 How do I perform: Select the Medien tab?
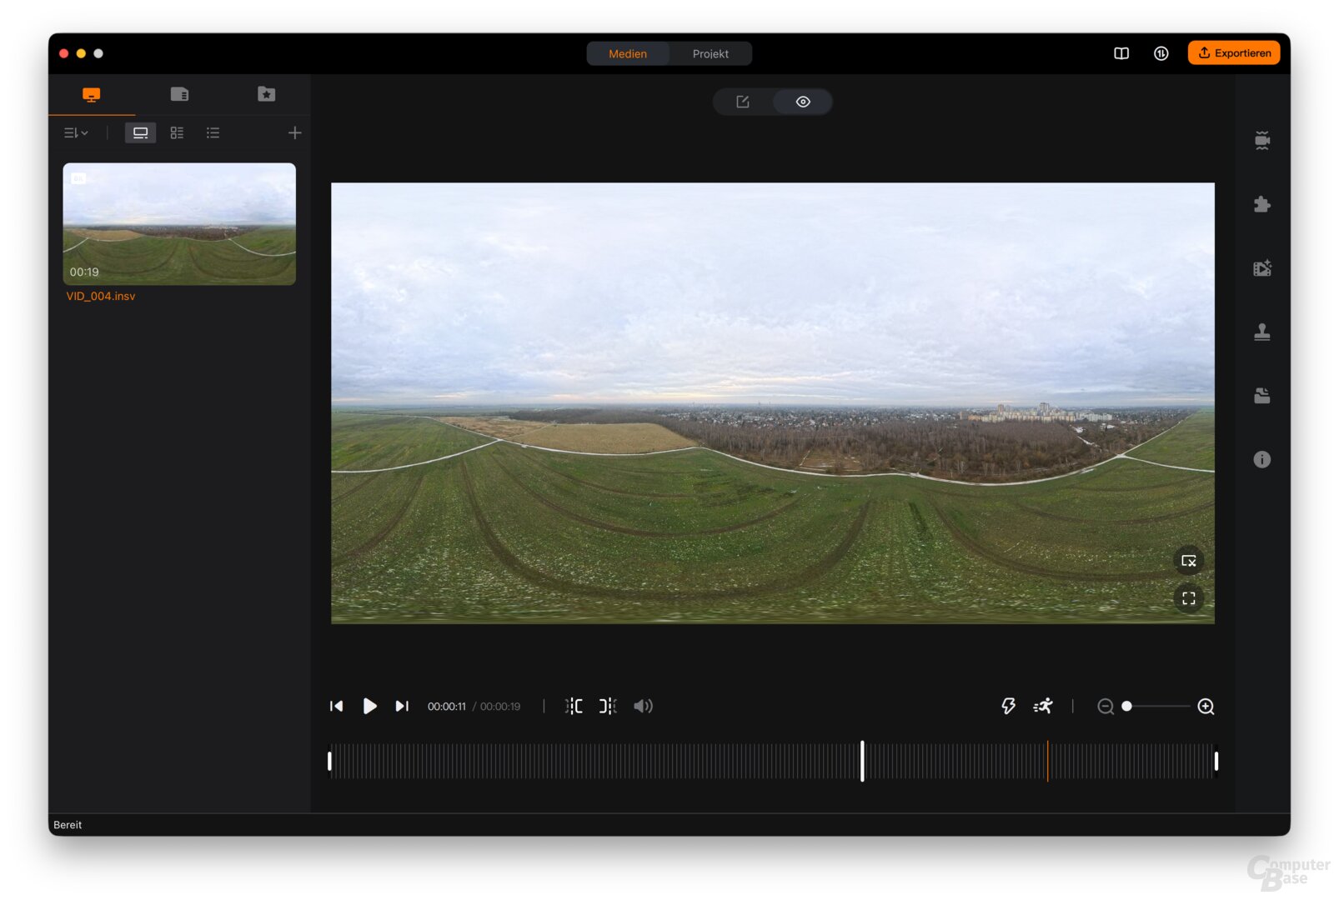(627, 53)
